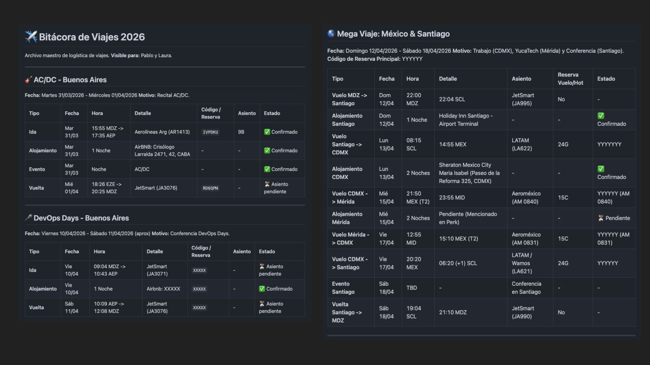The width and height of the screenshot is (650, 365).
Task: Click the green check in Holiday Inn row
Action: click(x=601, y=116)
